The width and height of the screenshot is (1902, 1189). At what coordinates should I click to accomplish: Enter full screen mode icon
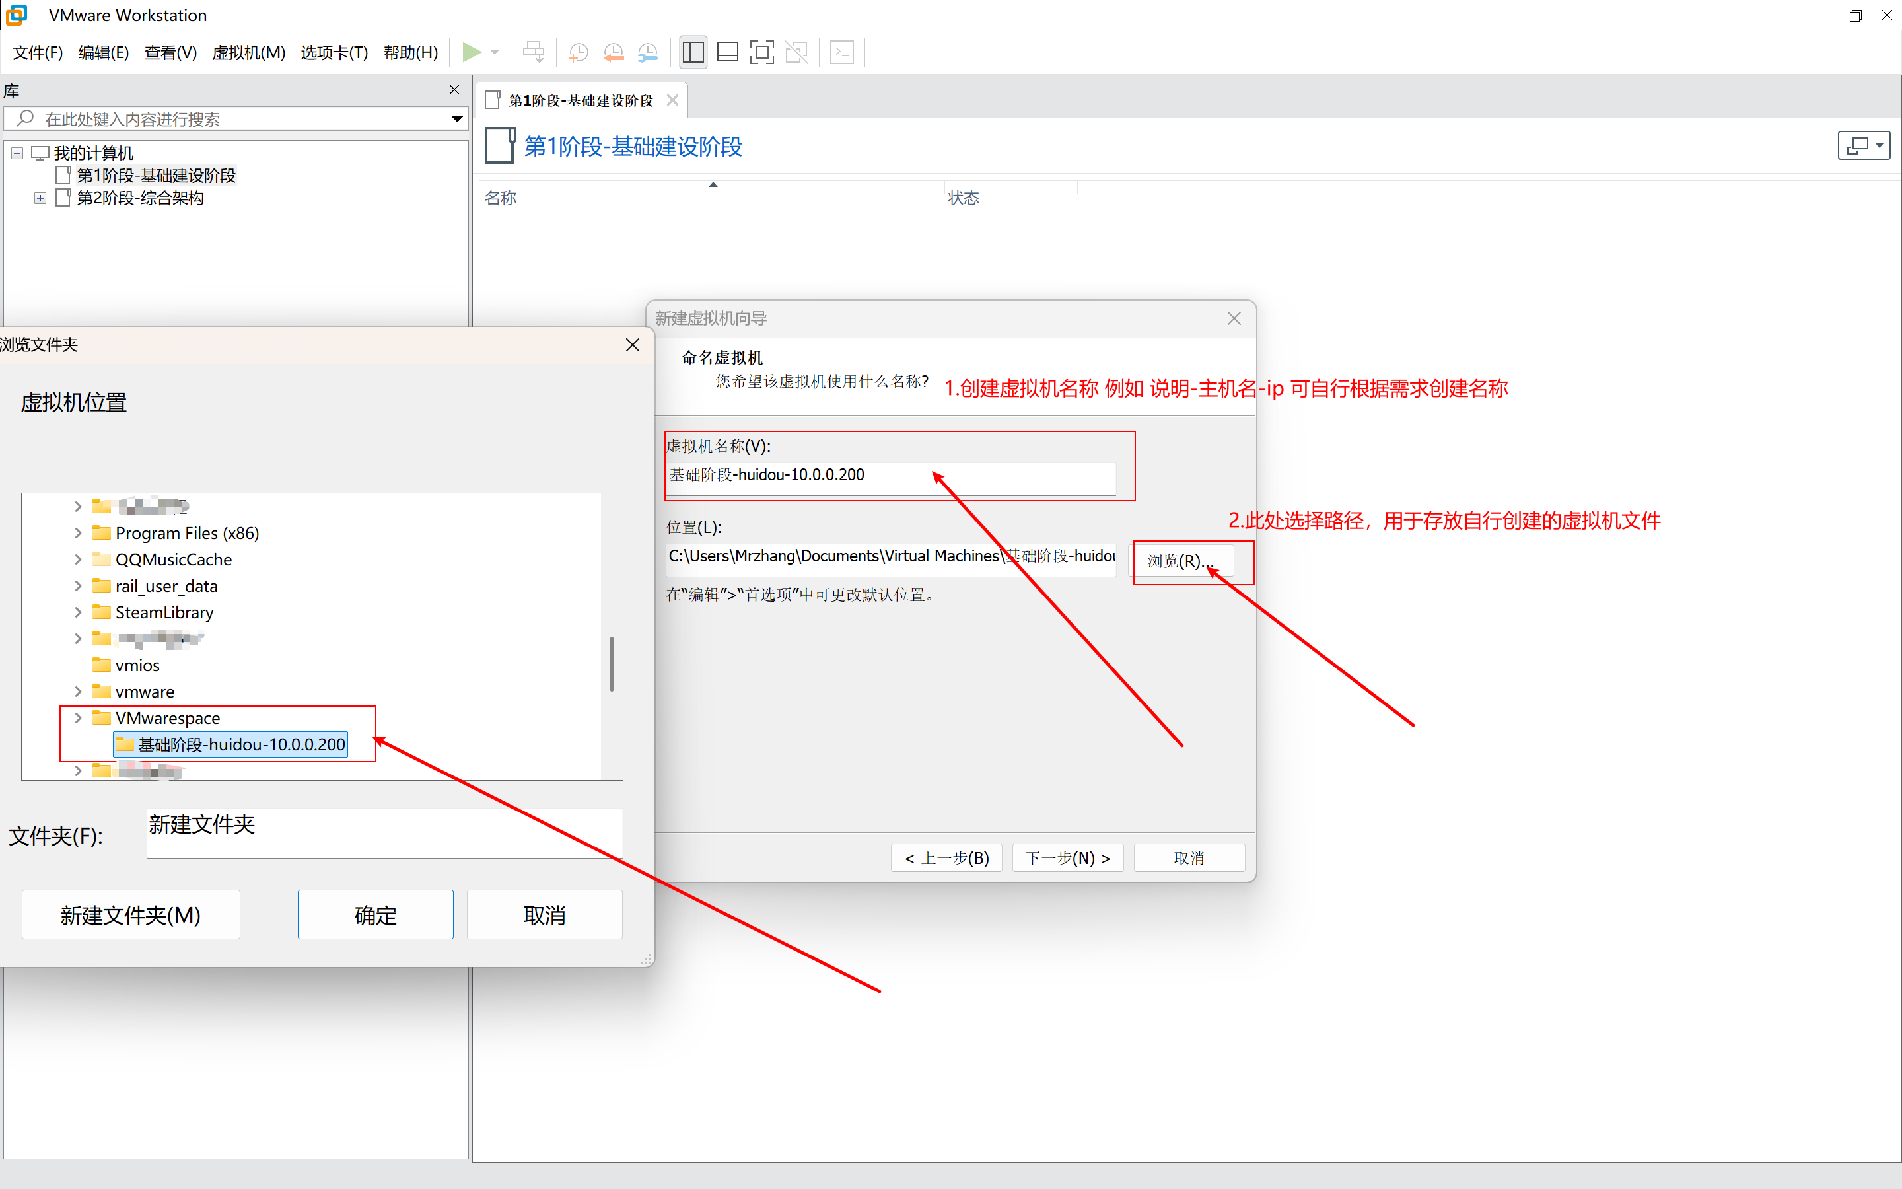(x=761, y=53)
